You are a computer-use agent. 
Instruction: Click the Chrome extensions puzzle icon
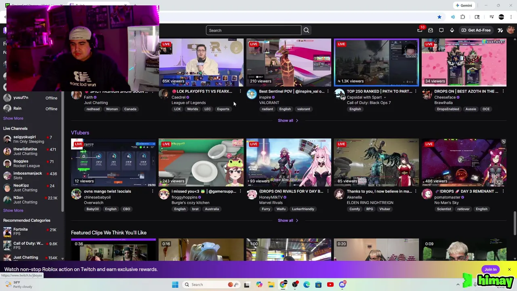463,17
